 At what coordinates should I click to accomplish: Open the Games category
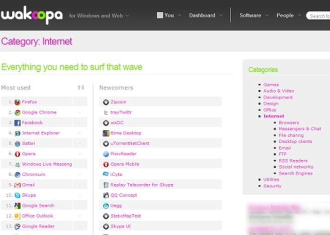(271, 85)
